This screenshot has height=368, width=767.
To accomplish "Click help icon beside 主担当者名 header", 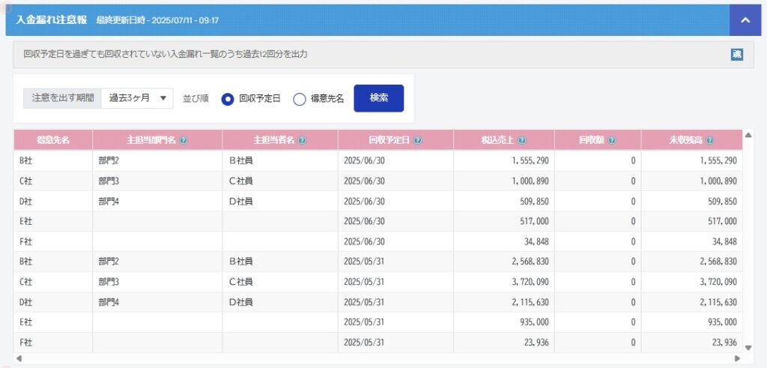I will click(302, 140).
